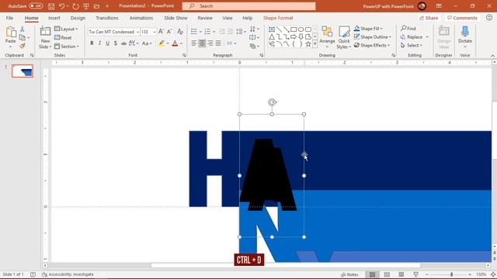Image resolution: width=497 pixels, height=279 pixels.
Task: Switch to the Design tab
Action: [78, 18]
